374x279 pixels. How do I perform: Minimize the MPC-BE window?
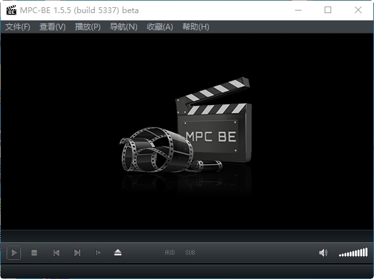pyautogui.click(x=298, y=10)
